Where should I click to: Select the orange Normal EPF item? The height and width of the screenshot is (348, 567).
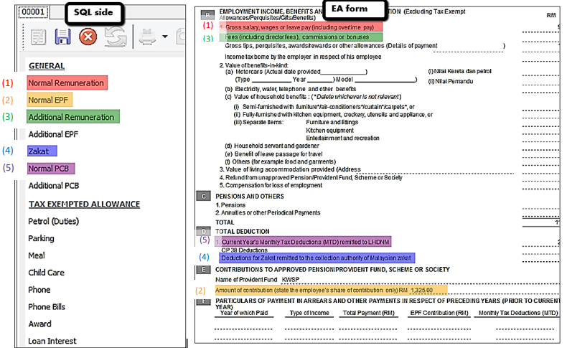click(x=48, y=100)
